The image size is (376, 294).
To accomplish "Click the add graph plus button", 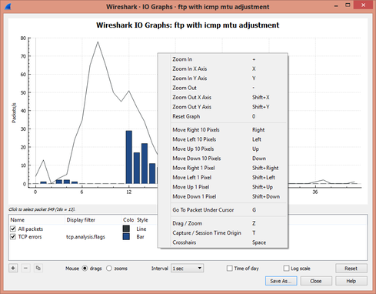I will coord(13,268).
